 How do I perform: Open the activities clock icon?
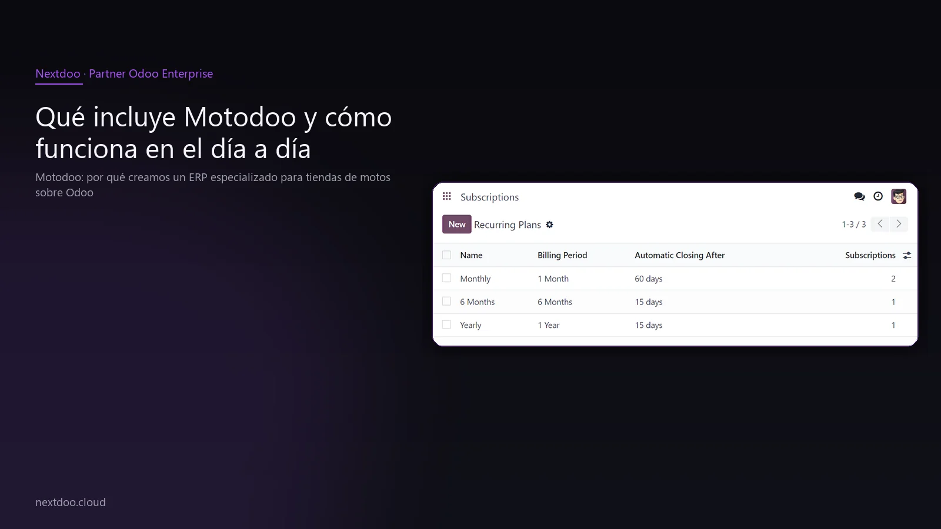[x=878, y=196]
